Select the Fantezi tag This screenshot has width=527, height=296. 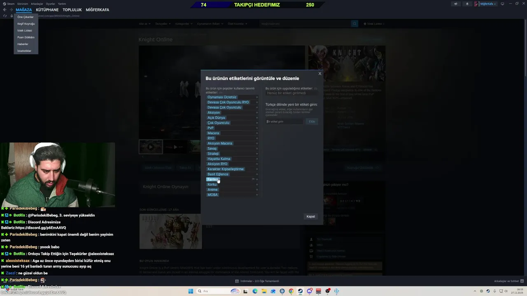[213, 180]
